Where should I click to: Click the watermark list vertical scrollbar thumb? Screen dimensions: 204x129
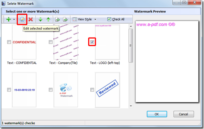[131, 46]
